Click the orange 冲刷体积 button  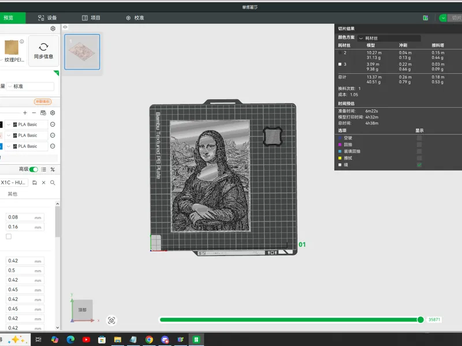click(43, 101)
